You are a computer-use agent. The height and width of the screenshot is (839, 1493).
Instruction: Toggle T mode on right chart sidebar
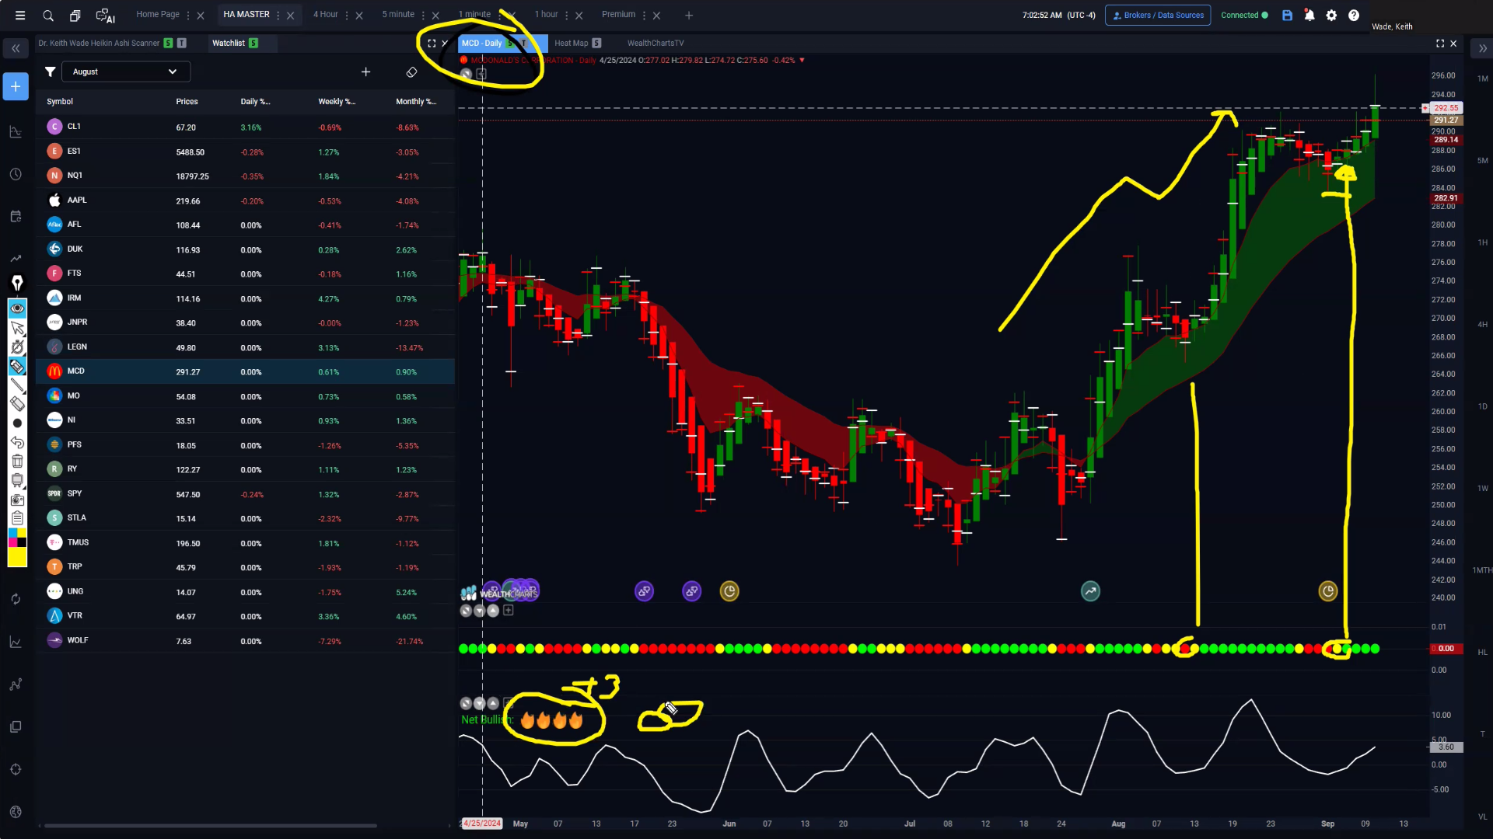pos(1483,734)
